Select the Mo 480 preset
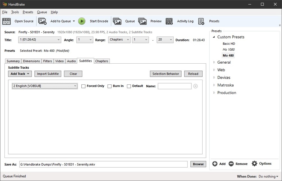The height and width of the screenshot is (181, 282). [x=228, y=56]
